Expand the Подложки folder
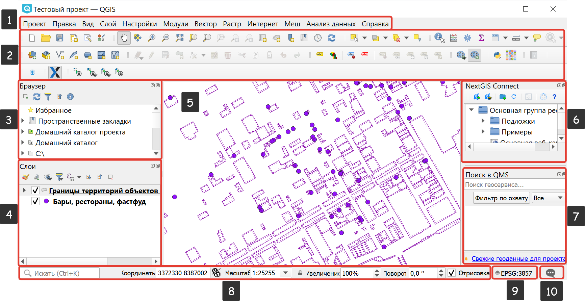The image size is (585, 301). (483, 121)
